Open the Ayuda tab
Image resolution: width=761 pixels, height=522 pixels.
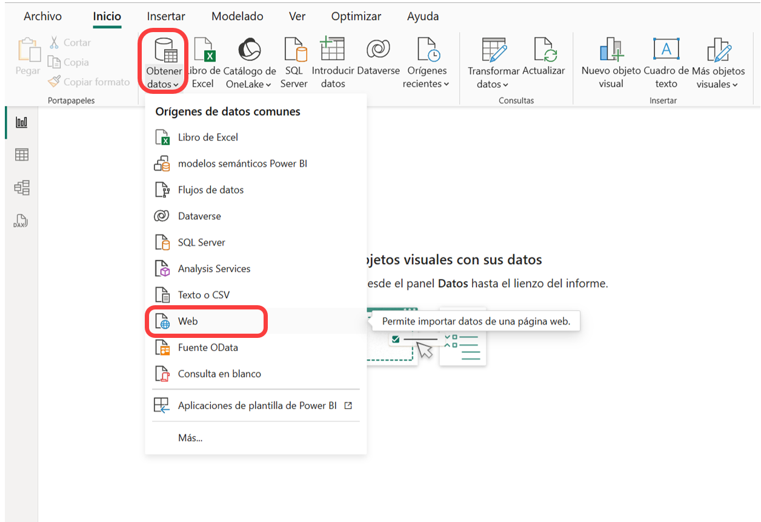(x=423, y=16)
